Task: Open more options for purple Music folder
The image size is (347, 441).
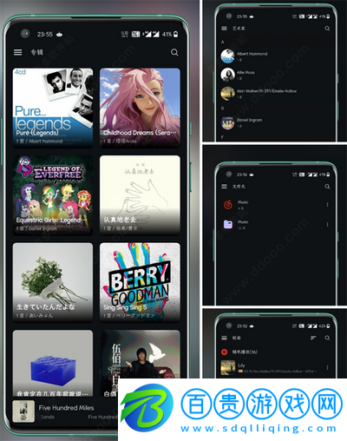Action: [327, 224]
